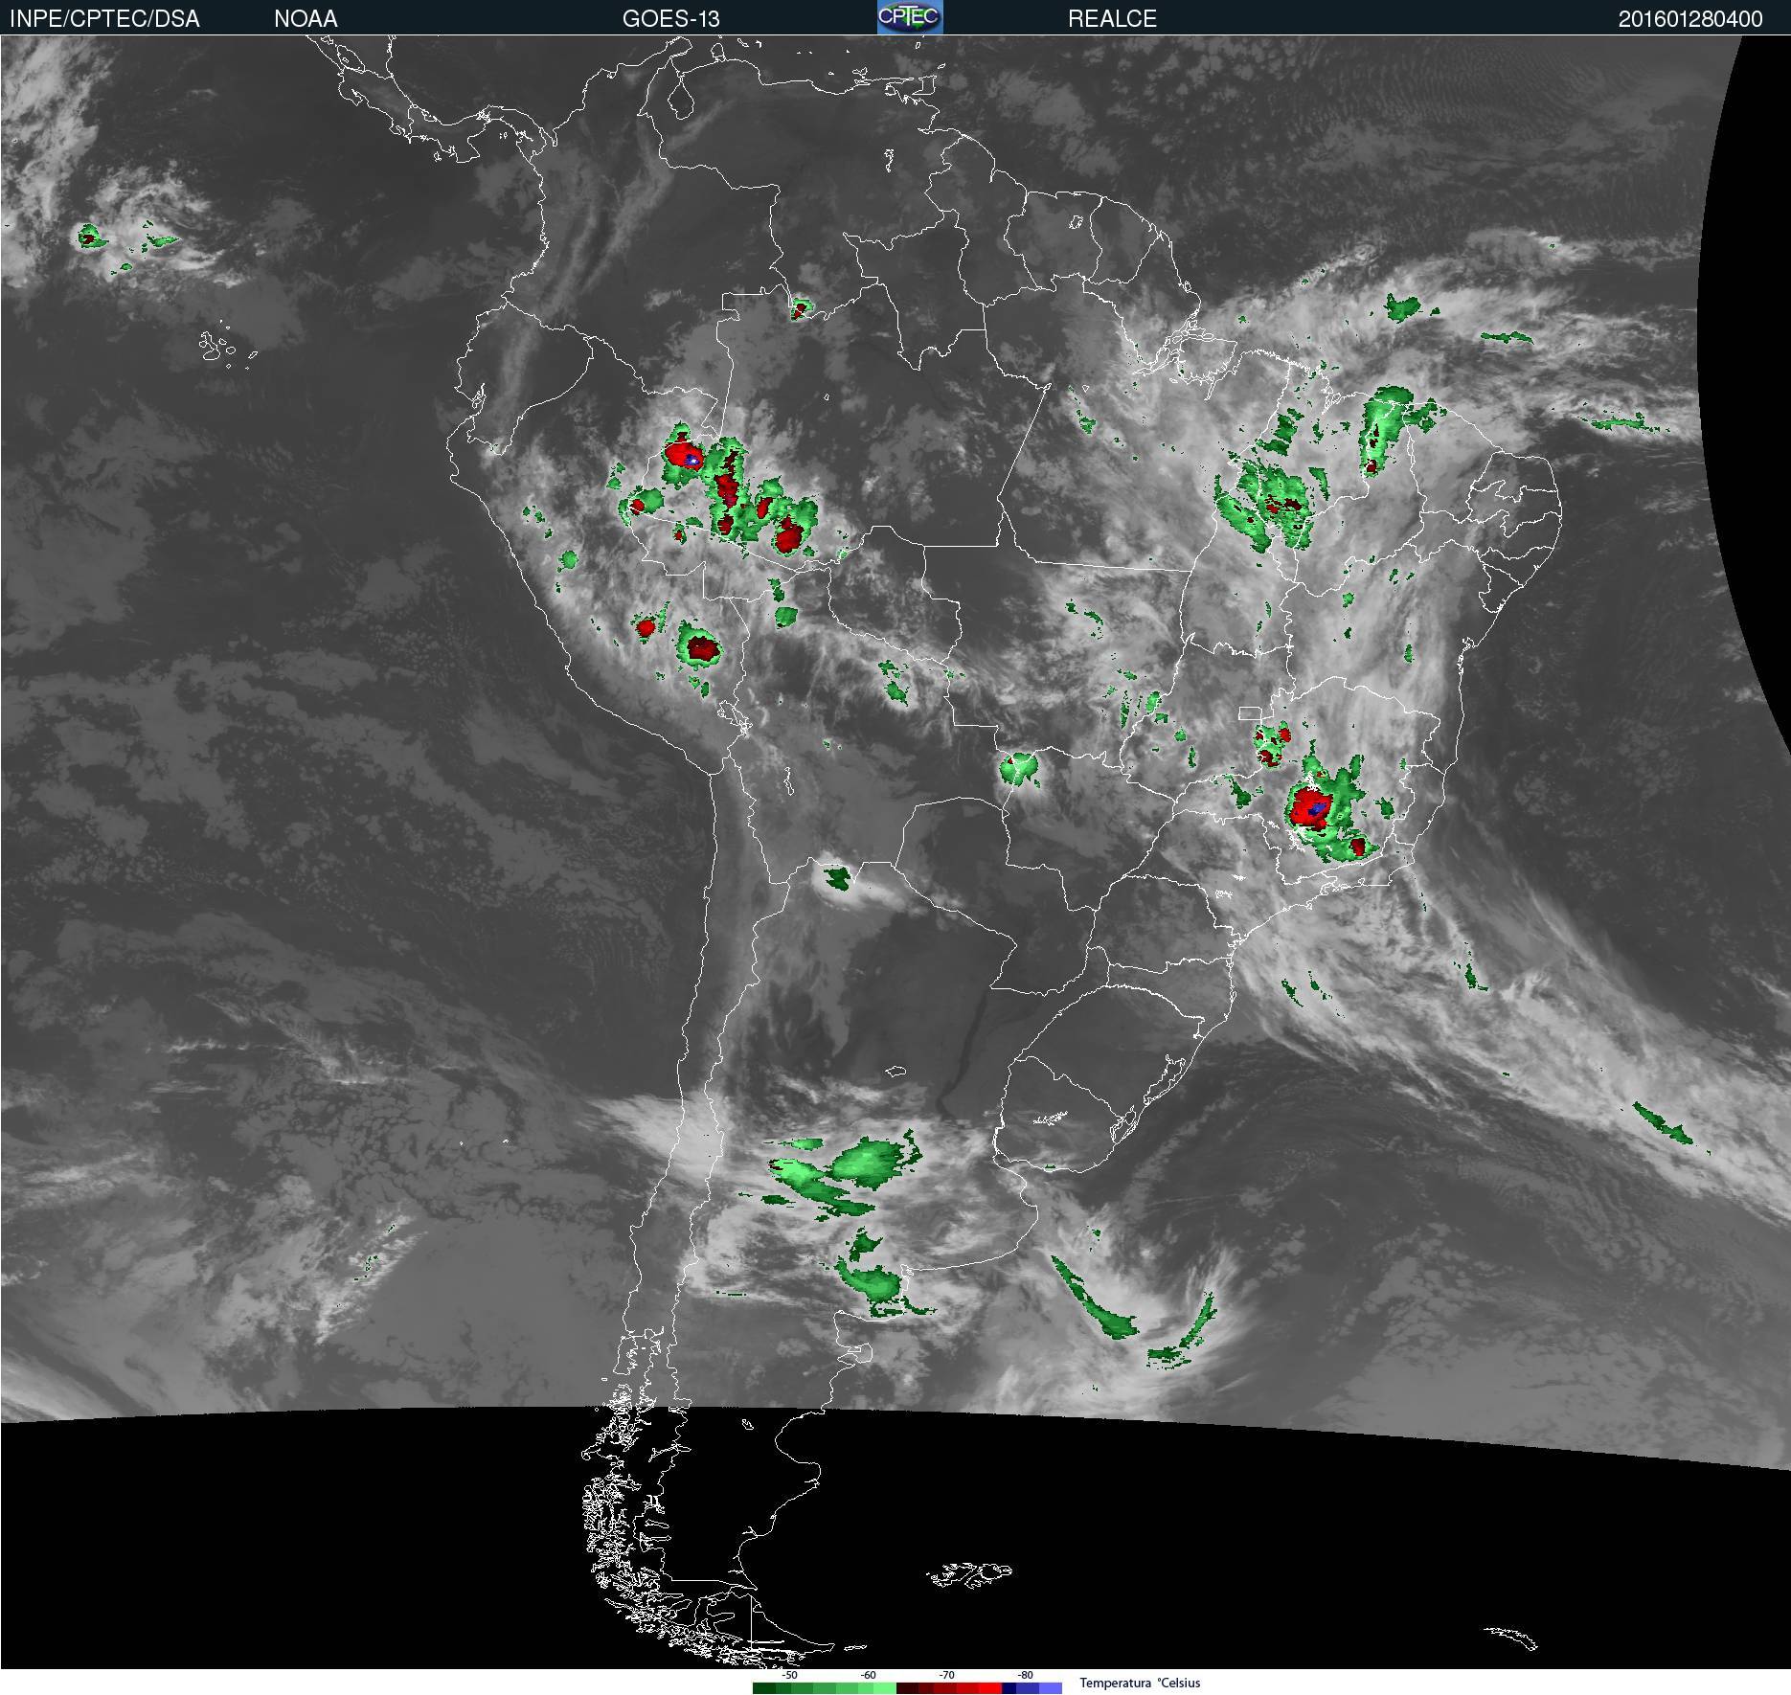Click the REALCE header label
The height and width of the screenshot is (1695, 1791).
(x=1112, y=18)
